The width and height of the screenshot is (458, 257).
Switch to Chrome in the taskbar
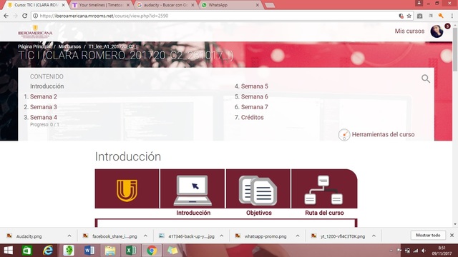click(x=152, y=251)
